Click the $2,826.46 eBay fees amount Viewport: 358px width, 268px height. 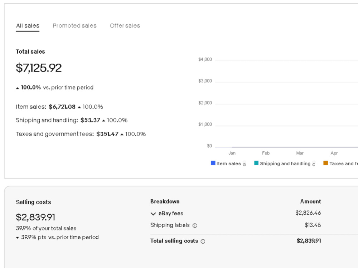coord(308,213)
